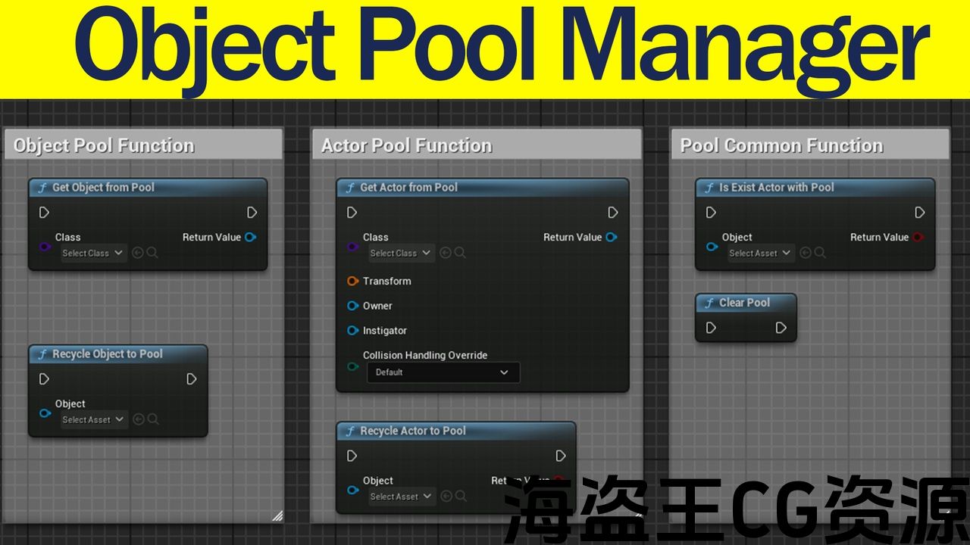Click the browse magnifier icon in Get Object from Pool
This screenshot has width=970, height=545.
click(152, 253)
